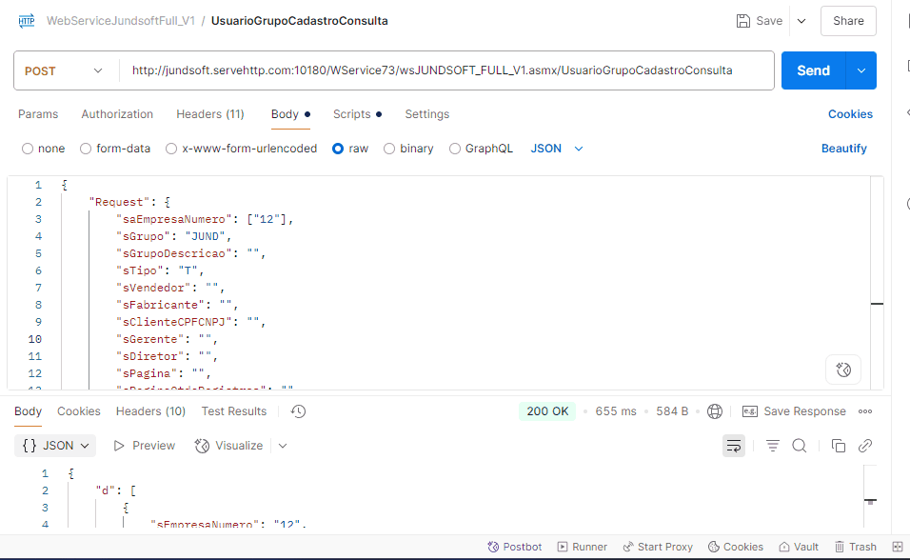Image resolution: width=910 pixels, height=560 pixels.
Task: Open the Postbot icon in request editor
Action: click(842, 370)
